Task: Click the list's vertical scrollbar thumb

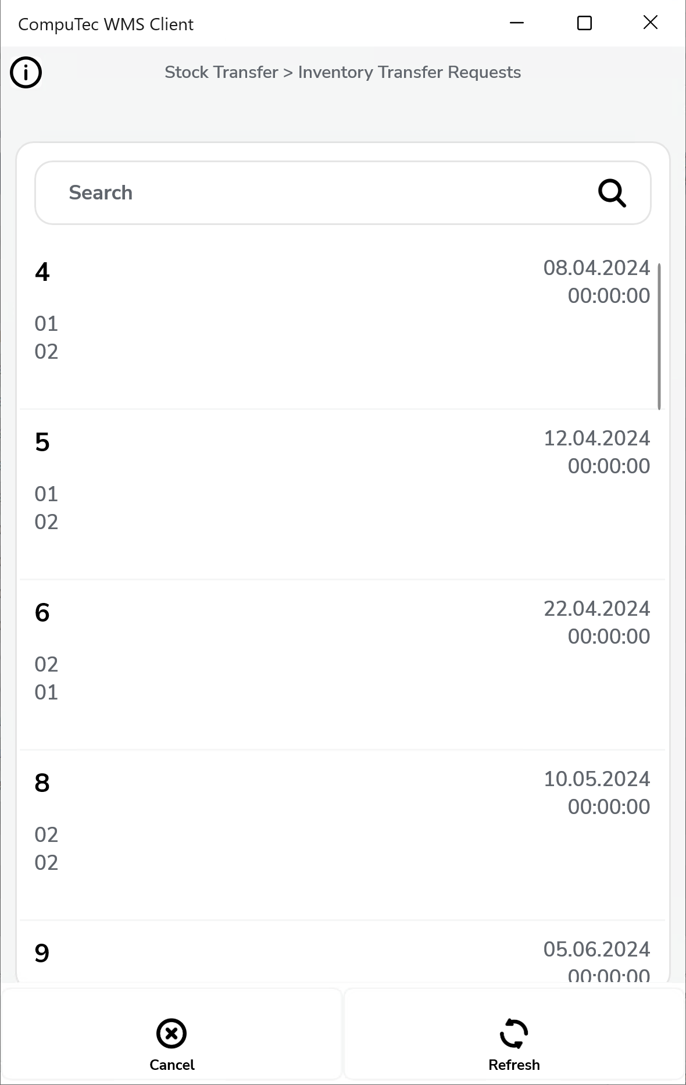Action: pos(659,336)
